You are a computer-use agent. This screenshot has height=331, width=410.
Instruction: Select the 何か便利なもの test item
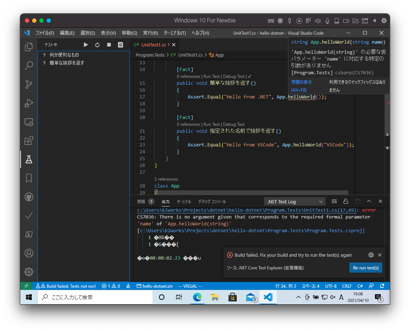click(64, 55)
